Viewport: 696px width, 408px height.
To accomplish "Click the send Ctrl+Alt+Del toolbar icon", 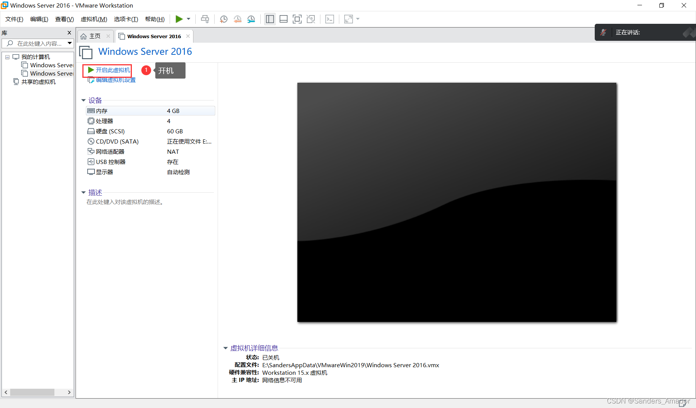I will point(205,19).
